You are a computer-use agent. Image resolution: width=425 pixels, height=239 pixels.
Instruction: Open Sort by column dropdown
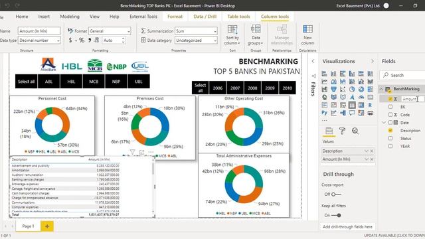click(x=232, y=35)
